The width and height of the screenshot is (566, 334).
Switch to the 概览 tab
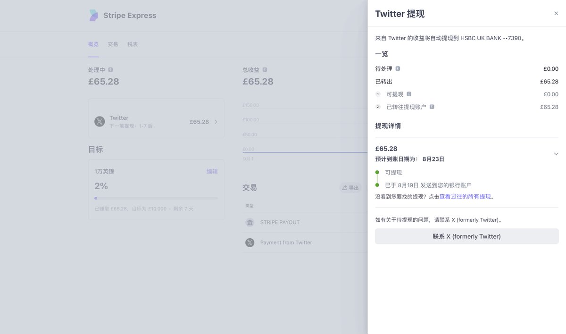click(93, 44)
